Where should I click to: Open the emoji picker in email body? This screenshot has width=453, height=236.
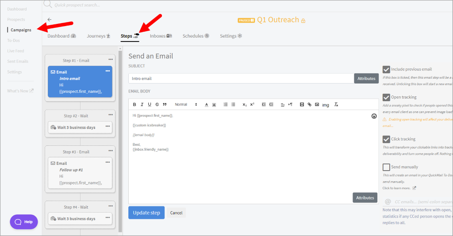[374, 116]
